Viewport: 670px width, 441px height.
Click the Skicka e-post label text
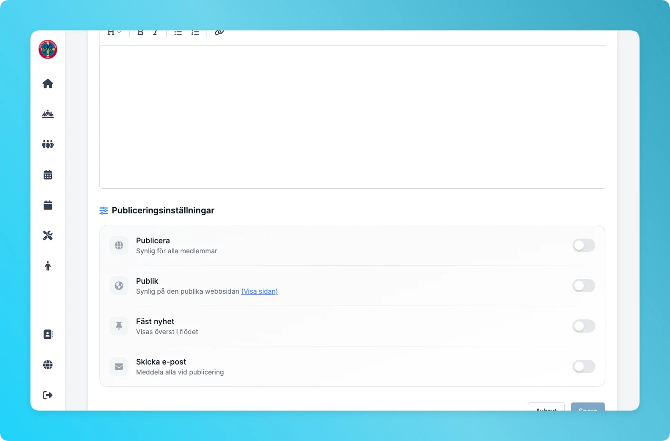[161, 362]
